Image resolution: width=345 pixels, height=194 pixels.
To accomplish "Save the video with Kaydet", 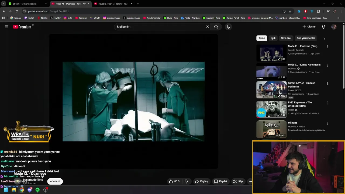I will click(220, 181).
